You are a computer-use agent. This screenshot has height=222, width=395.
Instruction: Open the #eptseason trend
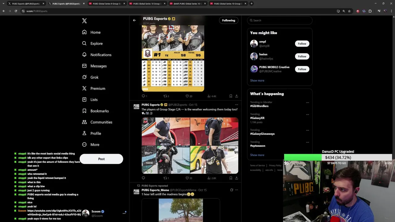tap(258, 146)
